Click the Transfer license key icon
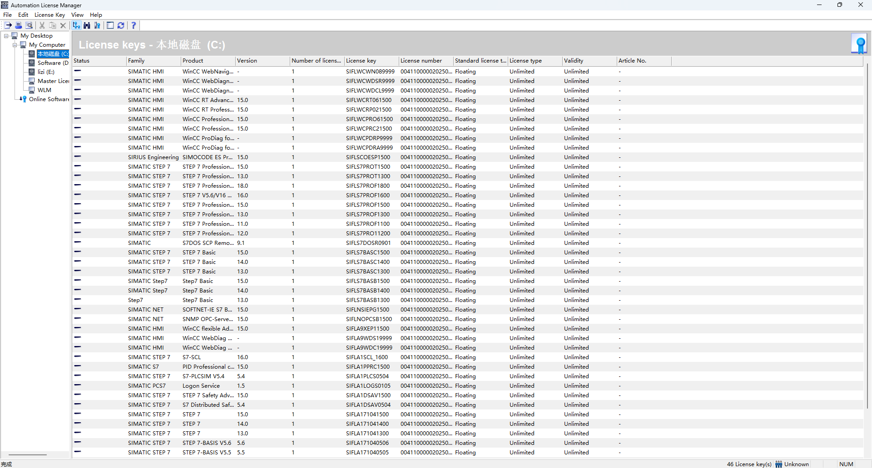This screenshot has width=872, height=468. [8, 25]
